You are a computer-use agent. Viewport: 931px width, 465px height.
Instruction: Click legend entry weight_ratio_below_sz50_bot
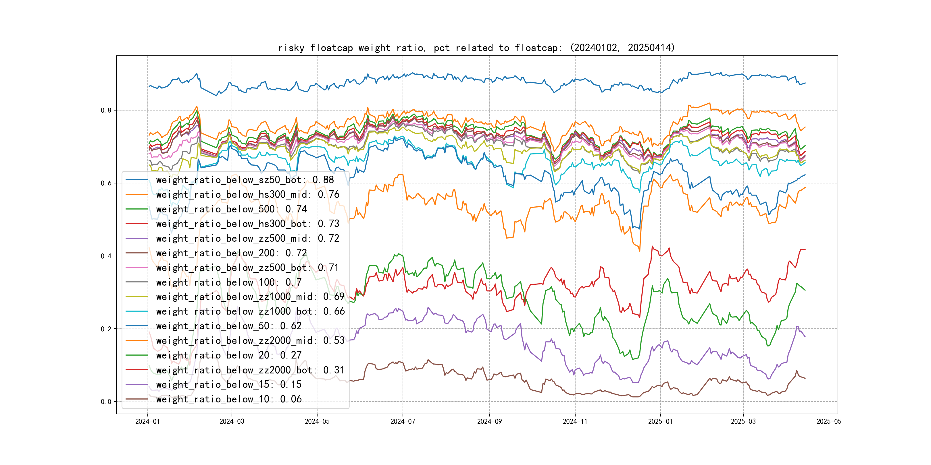[x=245, y=180]
